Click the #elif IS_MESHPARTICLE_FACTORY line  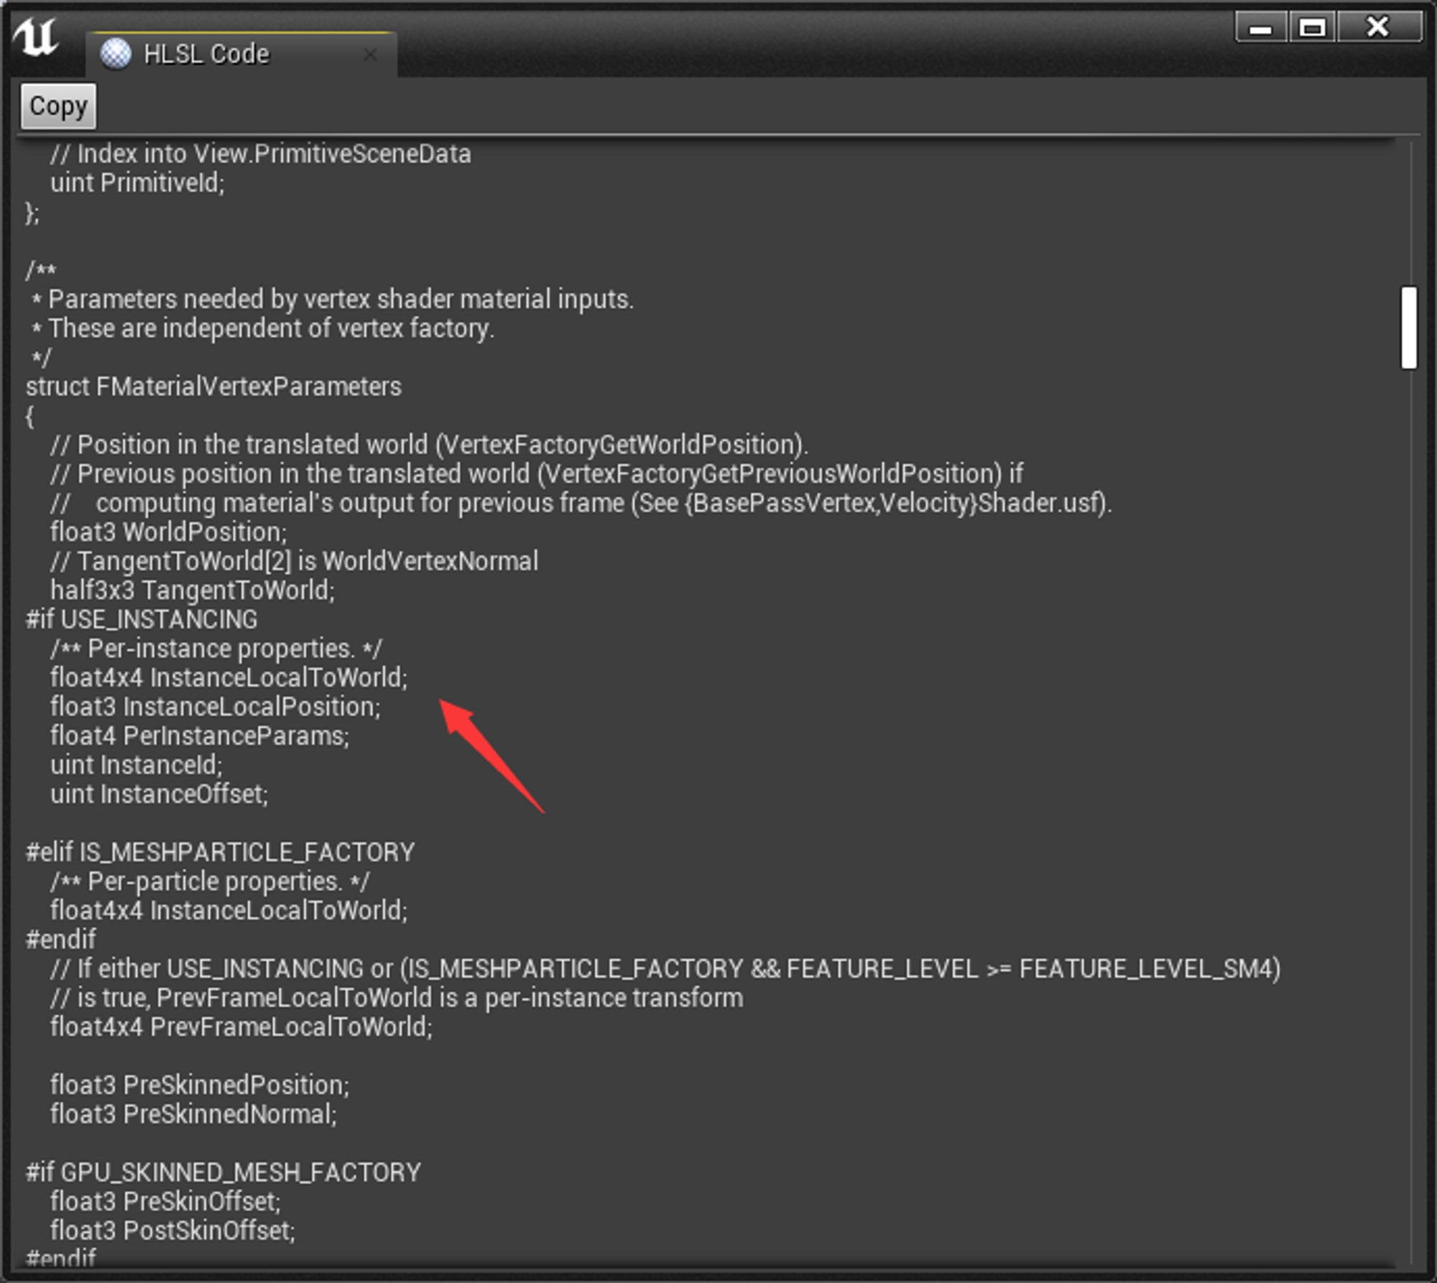220,852
